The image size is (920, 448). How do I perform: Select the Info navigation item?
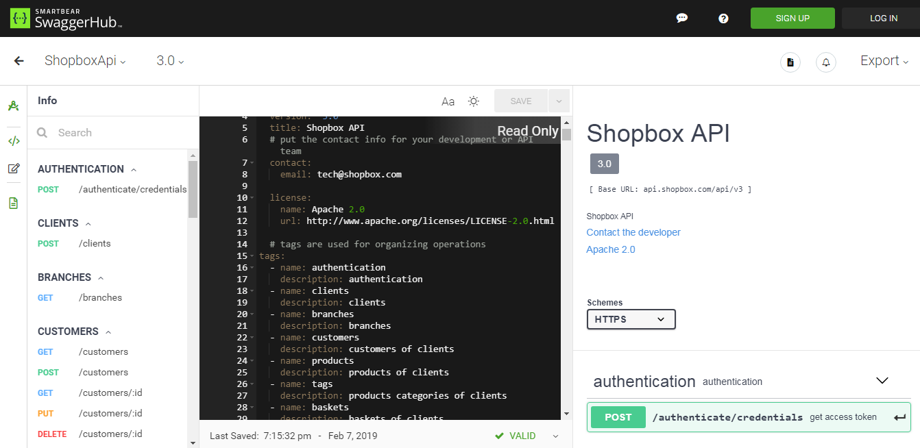[x=47, y=100]
